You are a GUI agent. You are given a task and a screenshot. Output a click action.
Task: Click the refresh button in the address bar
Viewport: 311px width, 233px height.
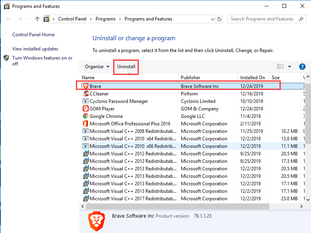[x=219, y=19]
